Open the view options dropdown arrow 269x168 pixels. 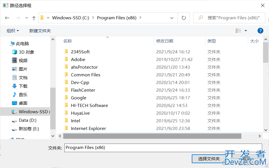point(246,31)
